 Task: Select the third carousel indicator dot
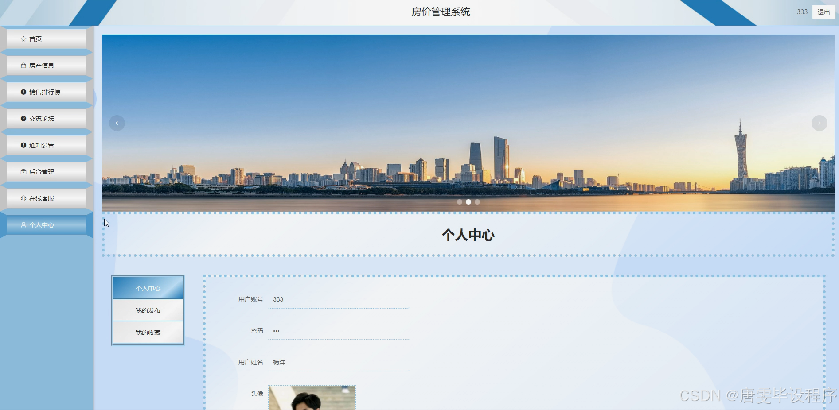[x=477, y=202]
